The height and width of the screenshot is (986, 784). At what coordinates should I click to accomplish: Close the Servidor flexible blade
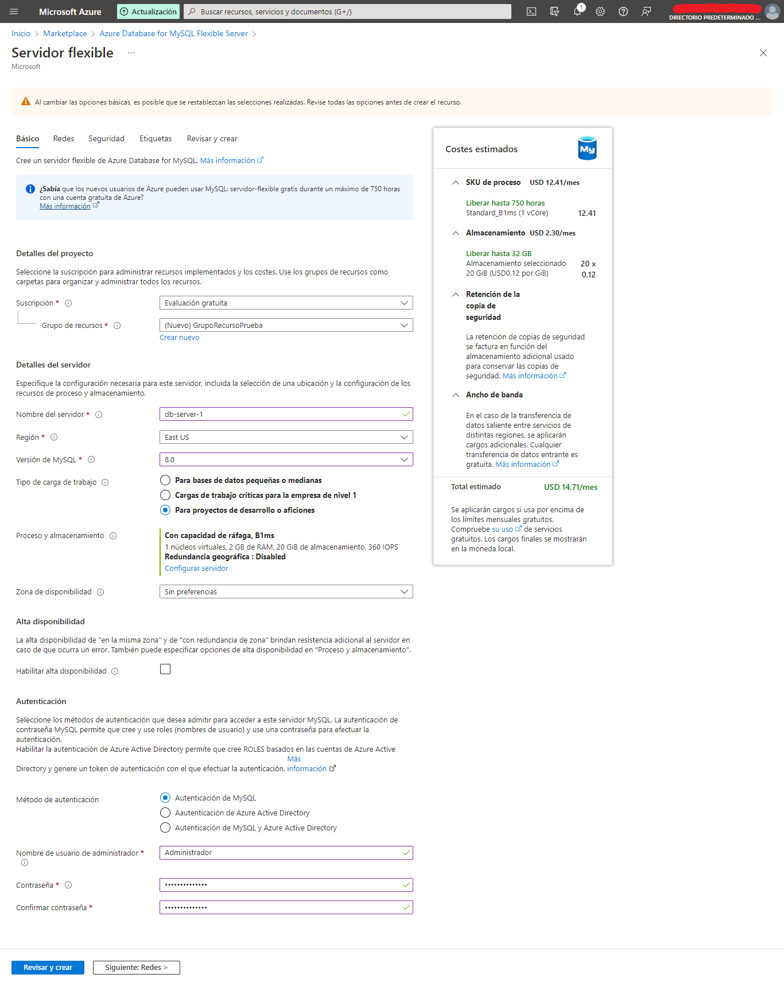click(x=763, y=53)
